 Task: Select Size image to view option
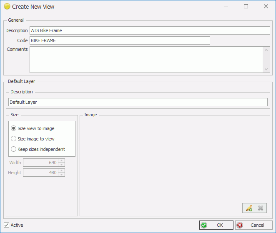[x=14, y=139]
